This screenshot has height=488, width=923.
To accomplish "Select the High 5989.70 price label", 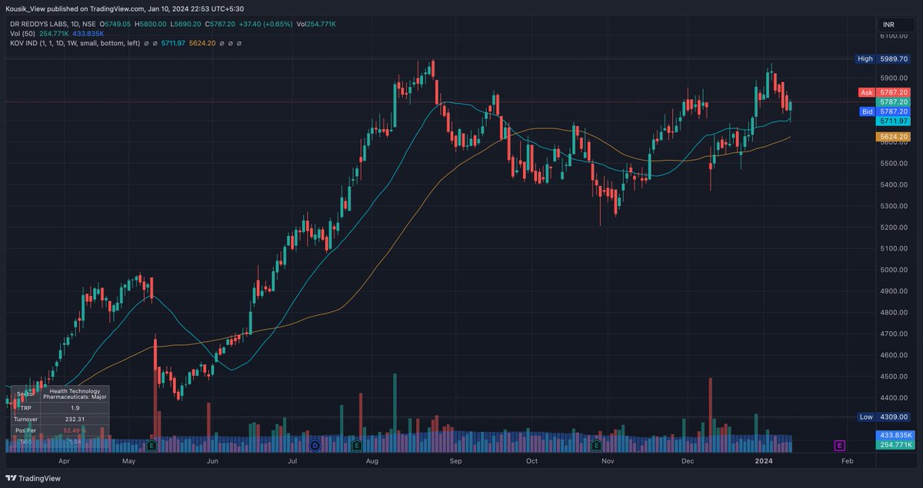I will pos(885,58).
